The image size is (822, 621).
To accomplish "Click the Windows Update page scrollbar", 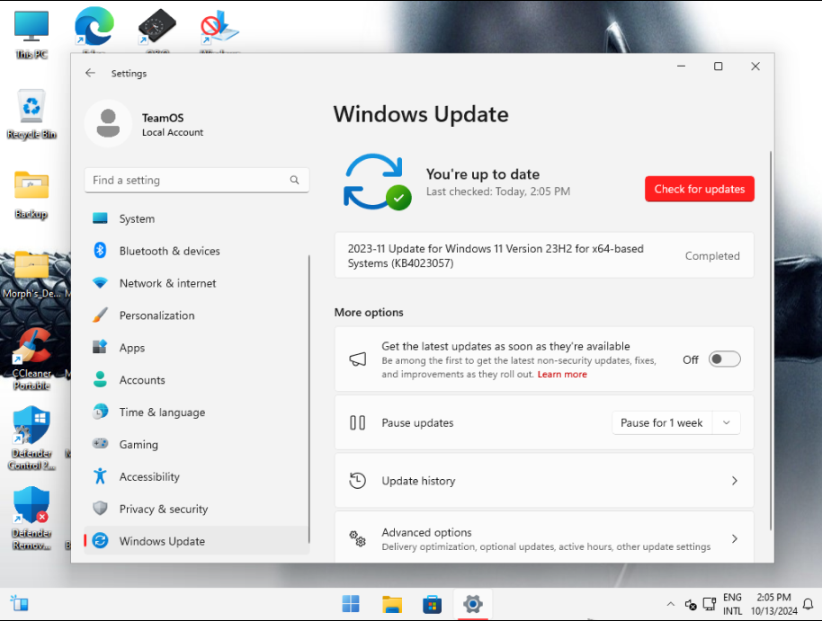I will coord(770,341).
